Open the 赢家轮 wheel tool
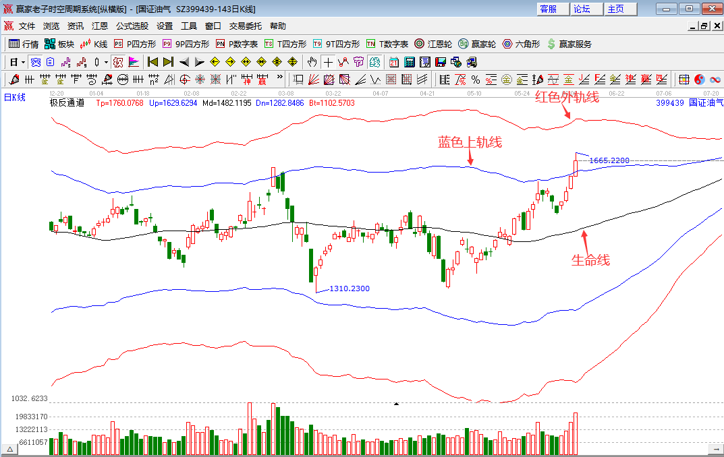This screenshot has width=724, height=457. [x=477, y=44]
